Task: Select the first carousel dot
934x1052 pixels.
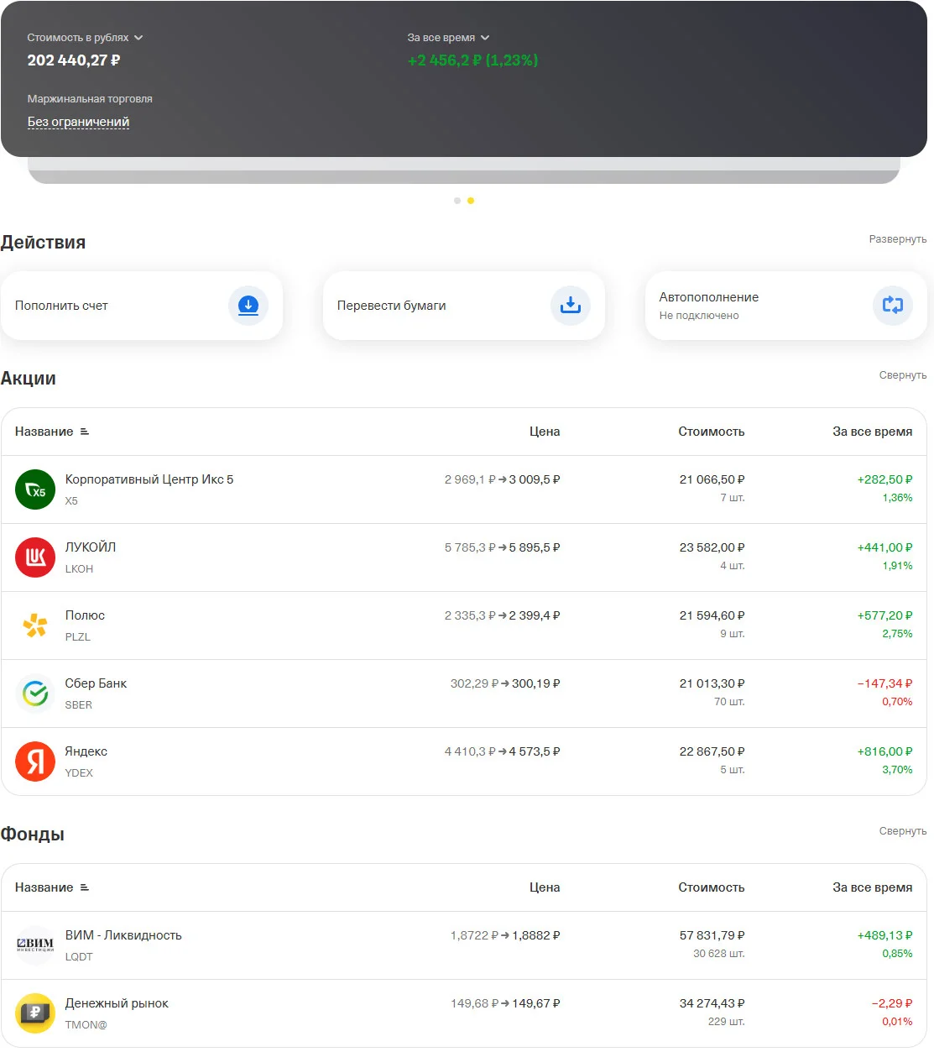Action: [457, 201]
